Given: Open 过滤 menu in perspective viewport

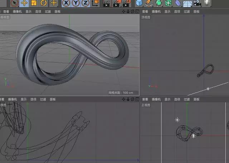Looking at the screenshot, I should click(x=48, y=11).
